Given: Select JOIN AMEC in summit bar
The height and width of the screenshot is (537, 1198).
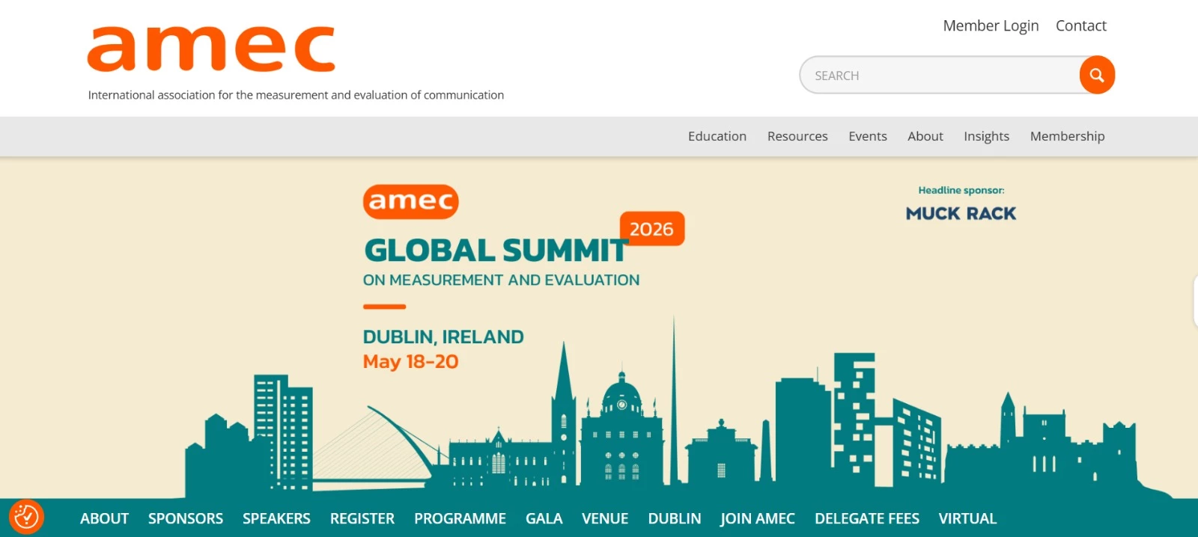Looking at the screenshot, I should coord(757,518).
